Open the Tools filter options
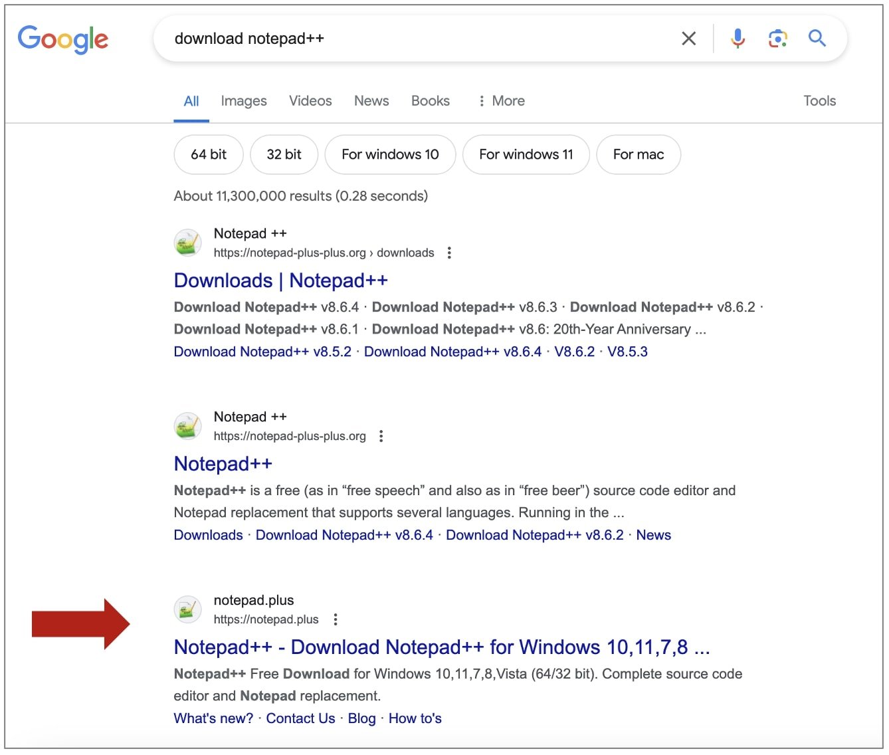 click(x=819, y=101)
